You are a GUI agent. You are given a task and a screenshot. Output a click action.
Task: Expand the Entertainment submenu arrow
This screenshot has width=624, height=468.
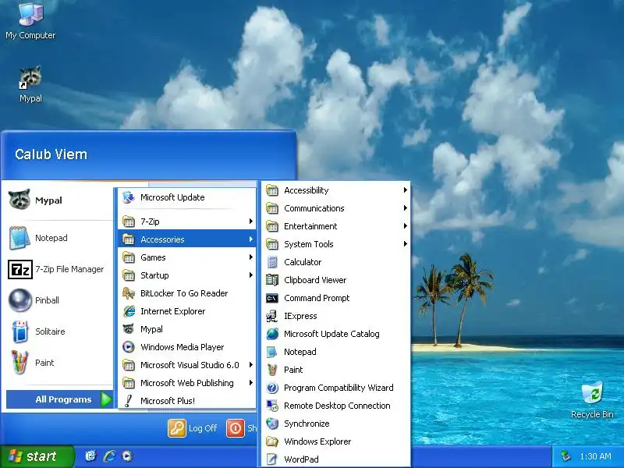[x=405, y=226]
